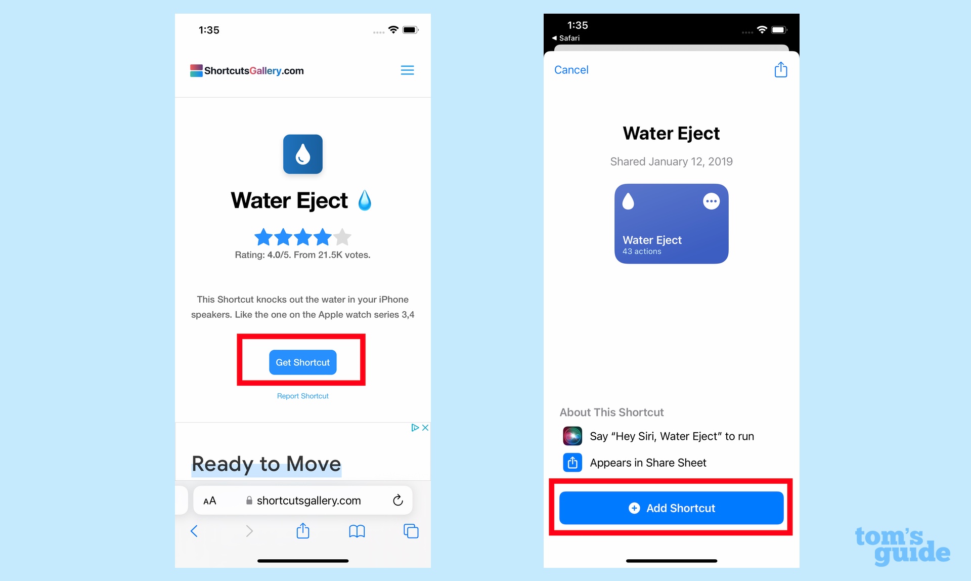Screen dimensions: 971x581
Task: Click the Get Shortcut button
Action: pos(302,362)
